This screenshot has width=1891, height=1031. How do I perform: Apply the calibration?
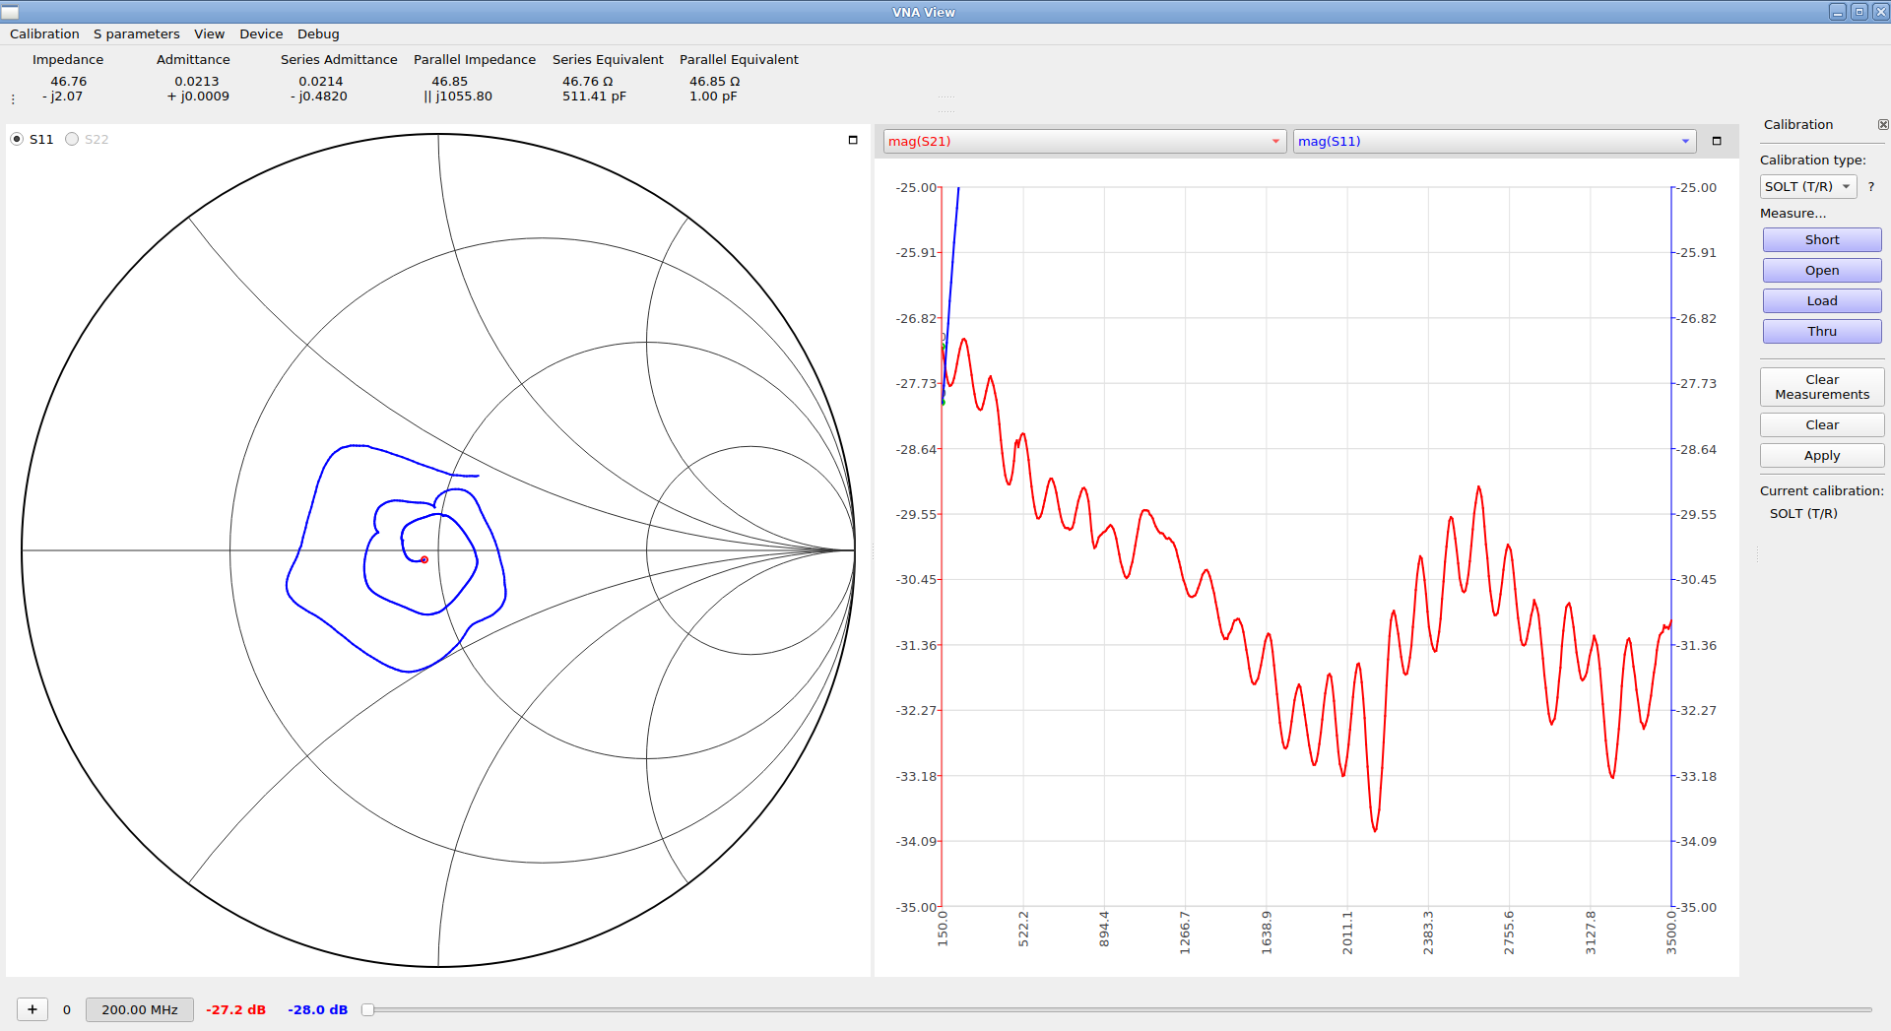pos(1822,455)
